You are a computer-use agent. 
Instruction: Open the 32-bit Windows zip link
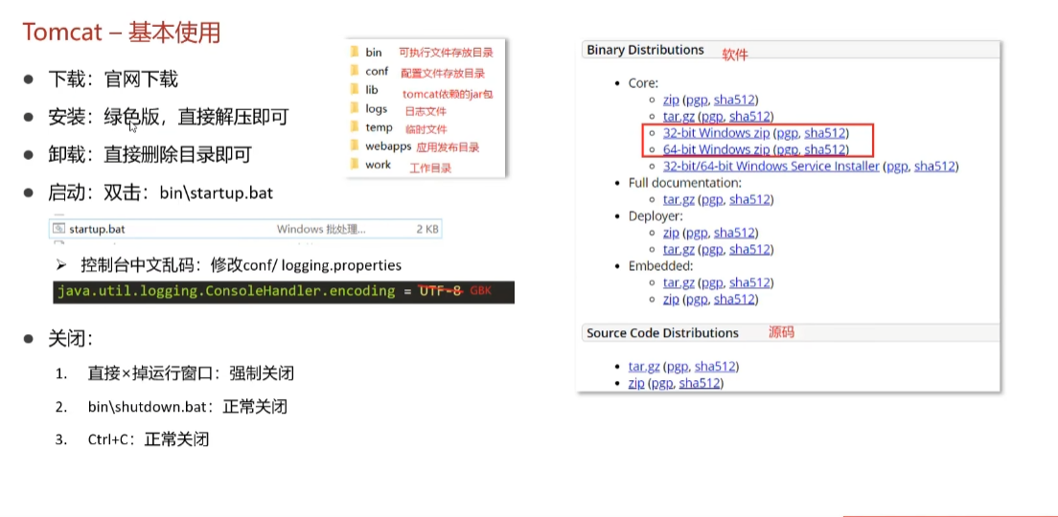[717, 133]
